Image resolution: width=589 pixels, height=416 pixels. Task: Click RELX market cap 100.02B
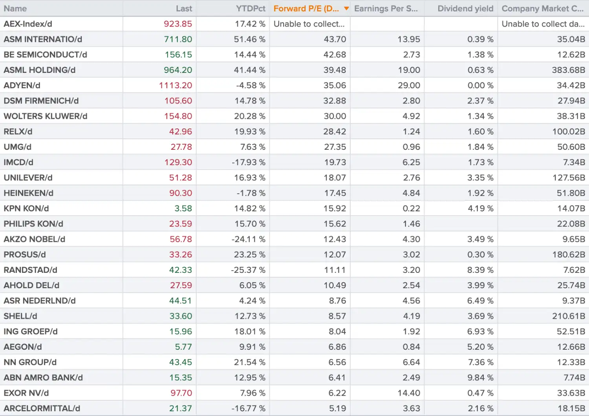(x=569, y=131)
